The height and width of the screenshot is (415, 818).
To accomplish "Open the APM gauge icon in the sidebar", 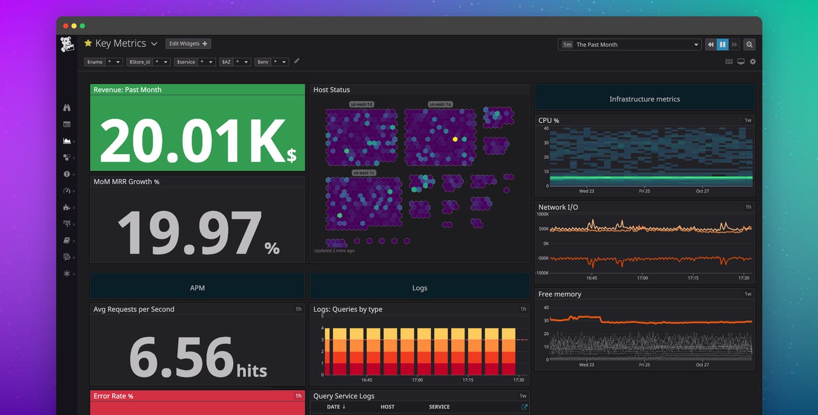I will pos(67,190).
